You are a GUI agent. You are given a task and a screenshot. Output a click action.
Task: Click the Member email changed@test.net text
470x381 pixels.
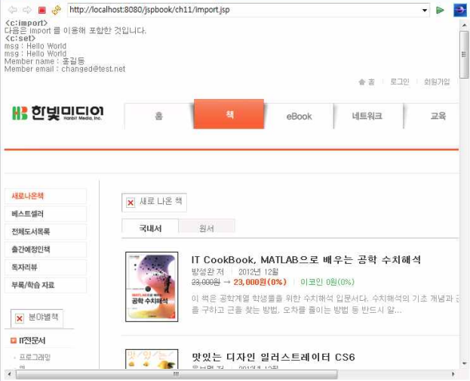[x=65, y=69]
